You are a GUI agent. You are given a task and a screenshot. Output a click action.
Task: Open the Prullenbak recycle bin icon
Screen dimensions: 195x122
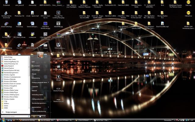tap(6, 3)
